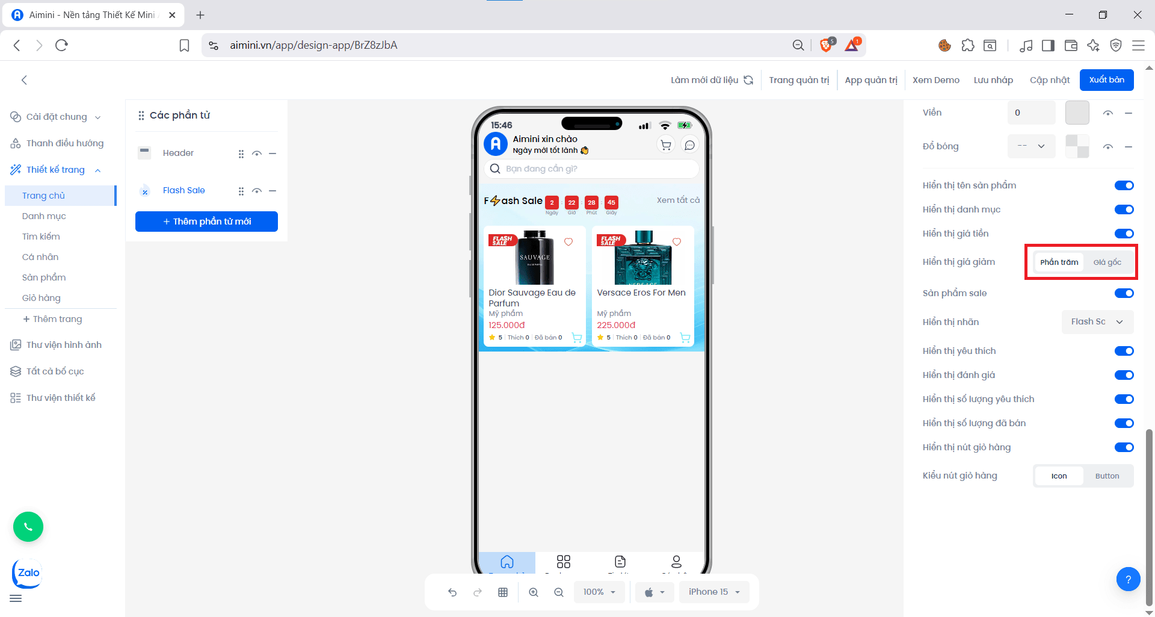Click the green phone call button

point(28,527)
